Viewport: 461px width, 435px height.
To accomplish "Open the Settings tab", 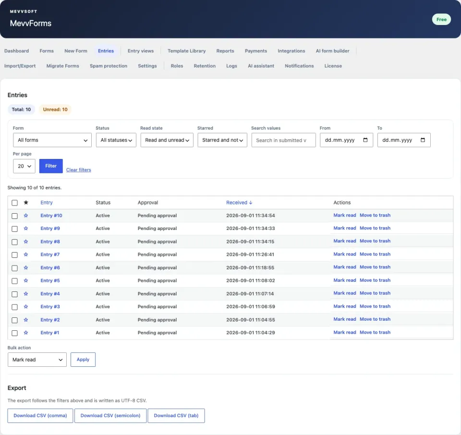I will coord(147,66).
